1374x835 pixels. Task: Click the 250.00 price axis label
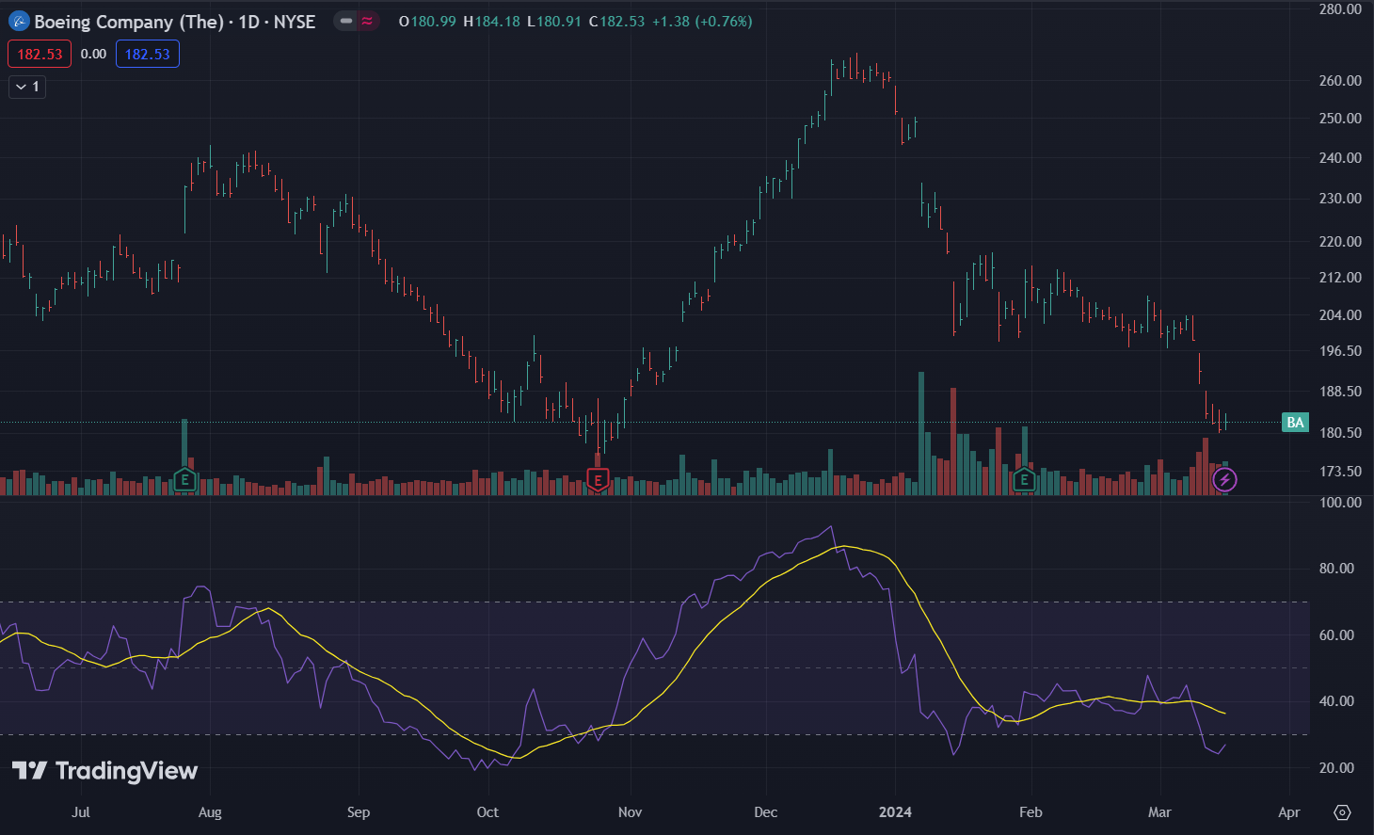[1340, 119]
